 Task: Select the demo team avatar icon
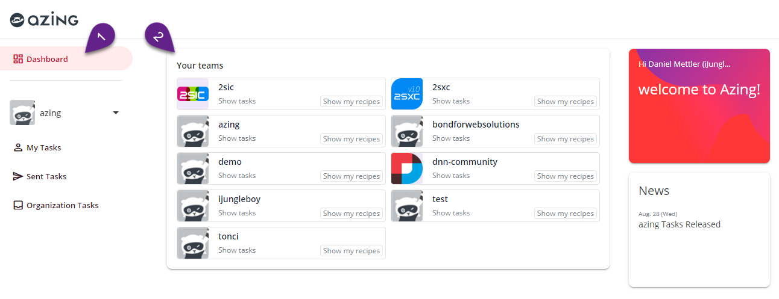point(193,168)
